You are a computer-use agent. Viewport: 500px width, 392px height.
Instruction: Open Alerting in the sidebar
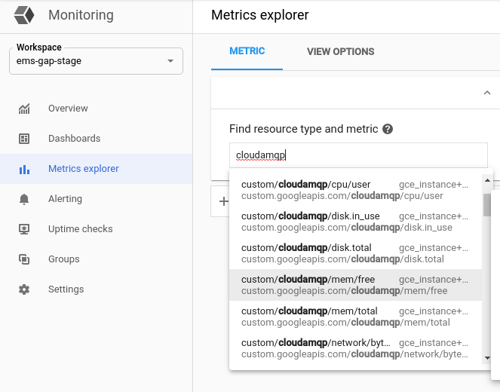[96, 199]
